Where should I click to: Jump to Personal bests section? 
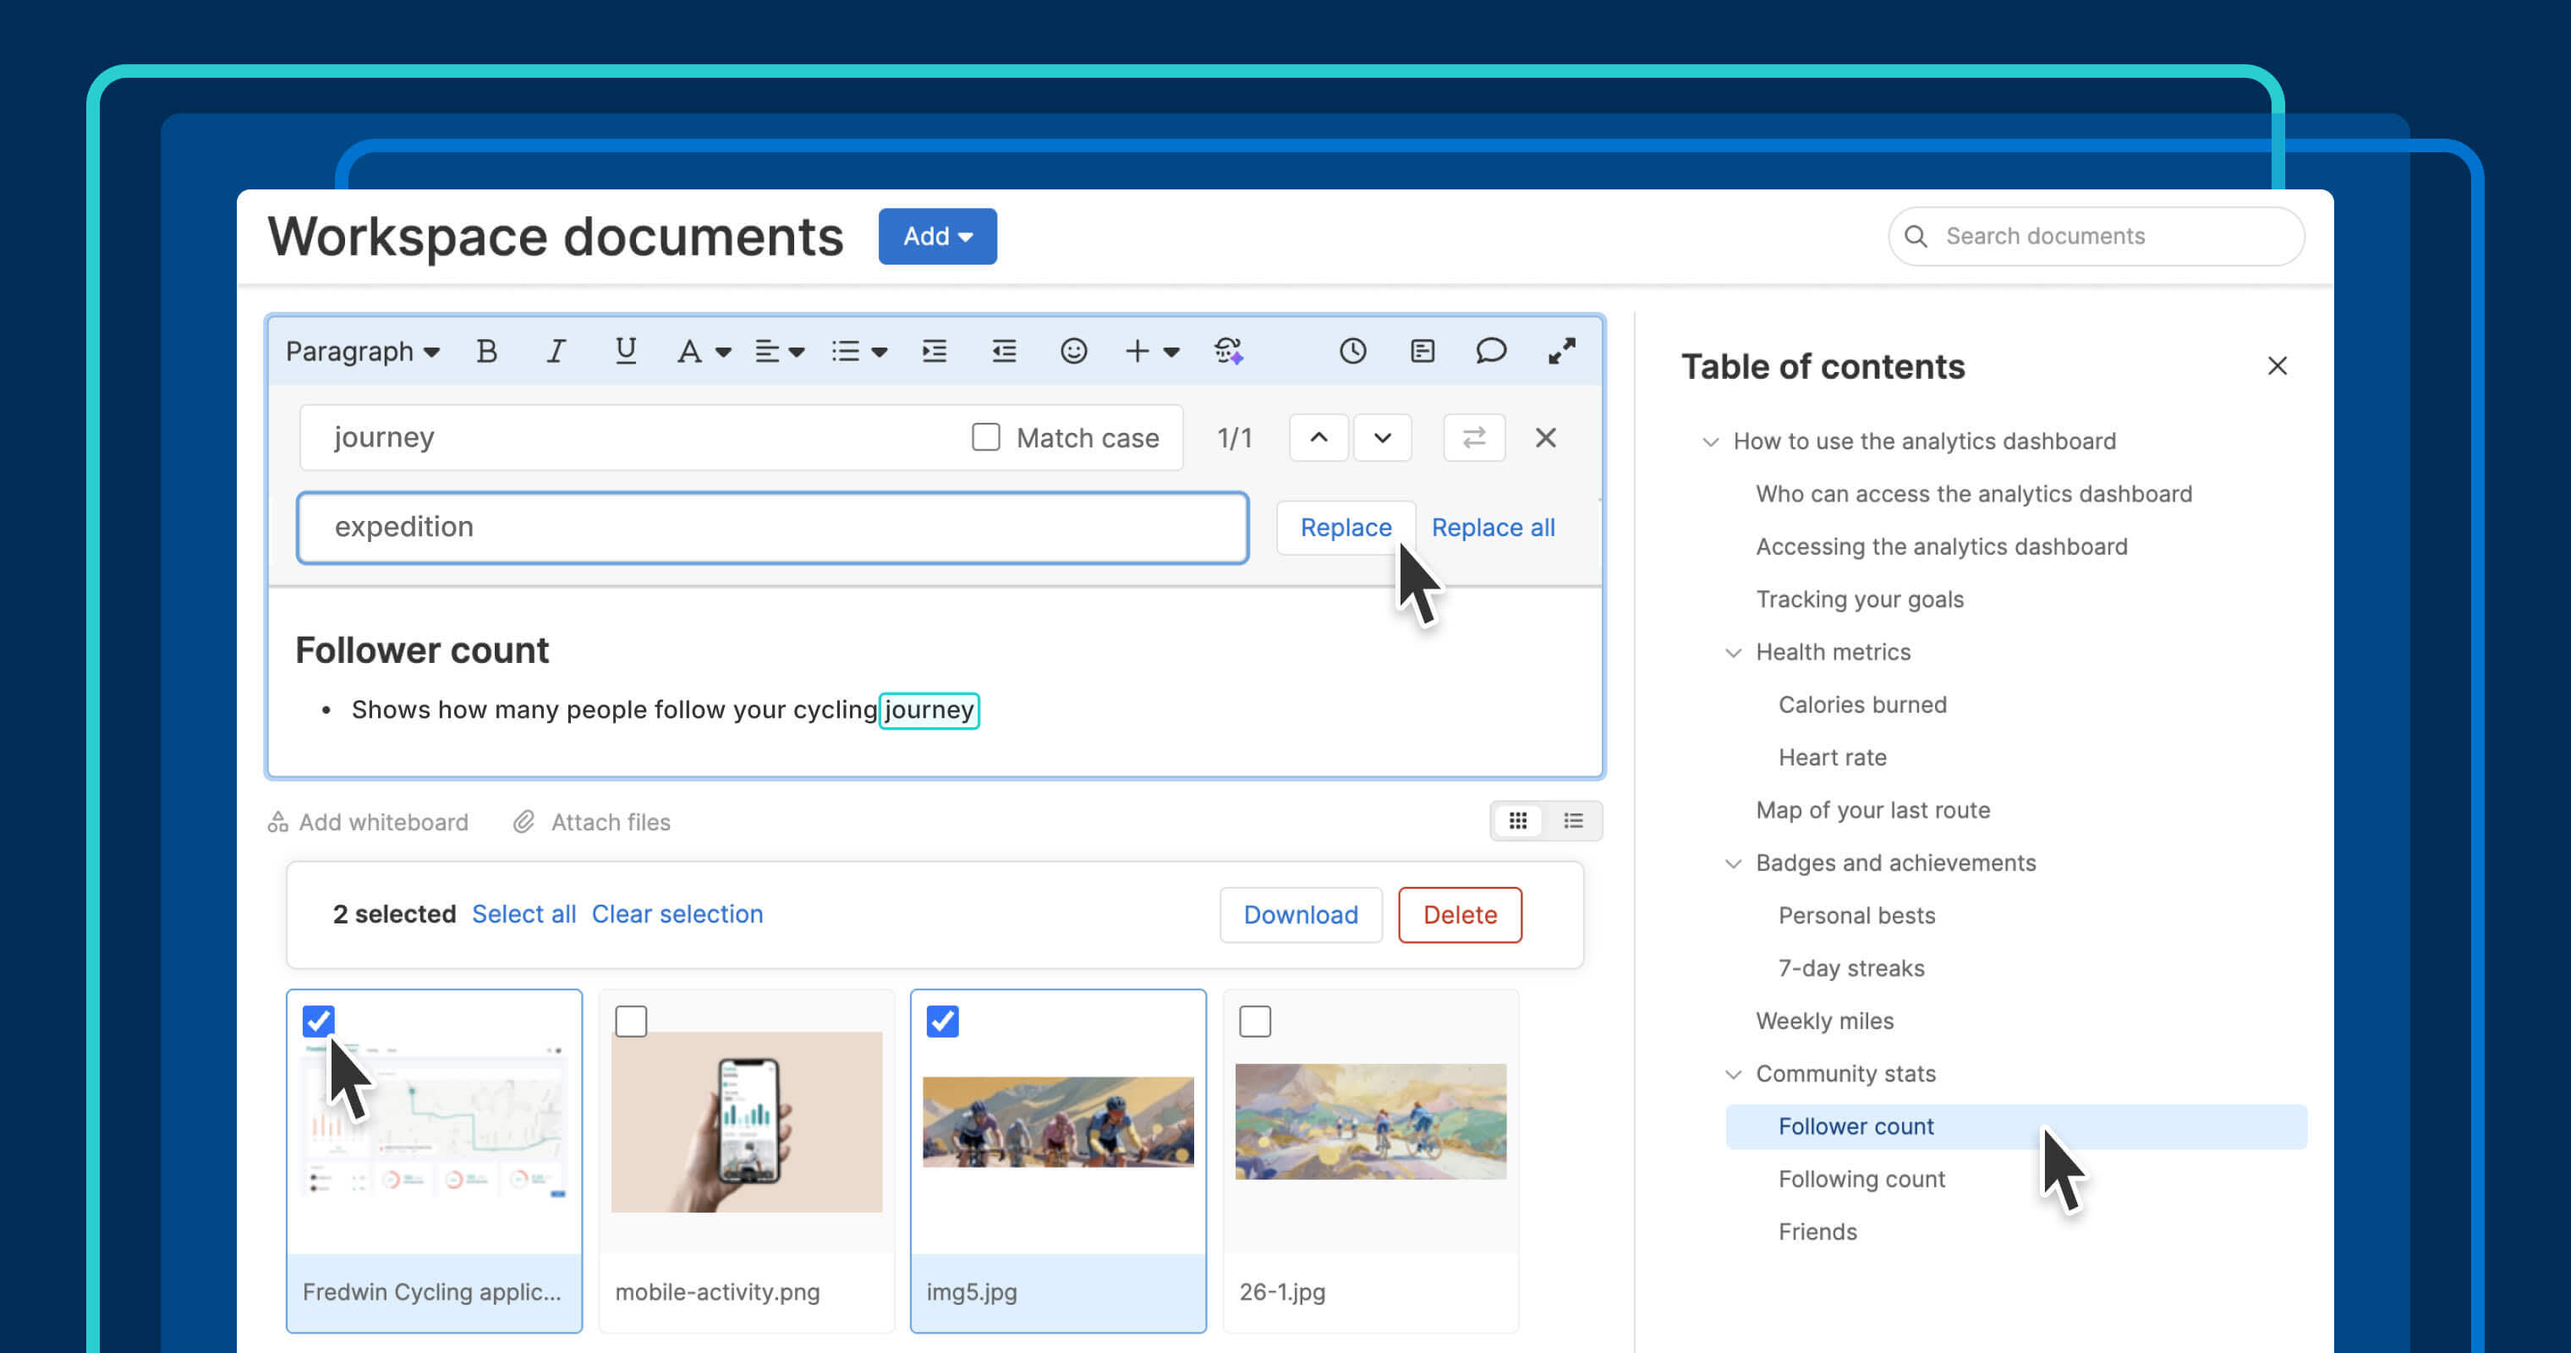(x=1856, y=916)
